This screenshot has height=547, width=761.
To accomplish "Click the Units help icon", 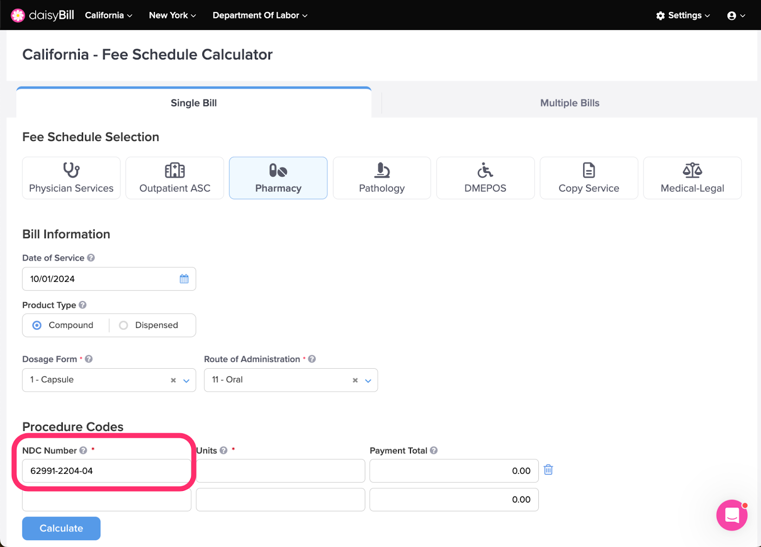I will pos(224,451).
